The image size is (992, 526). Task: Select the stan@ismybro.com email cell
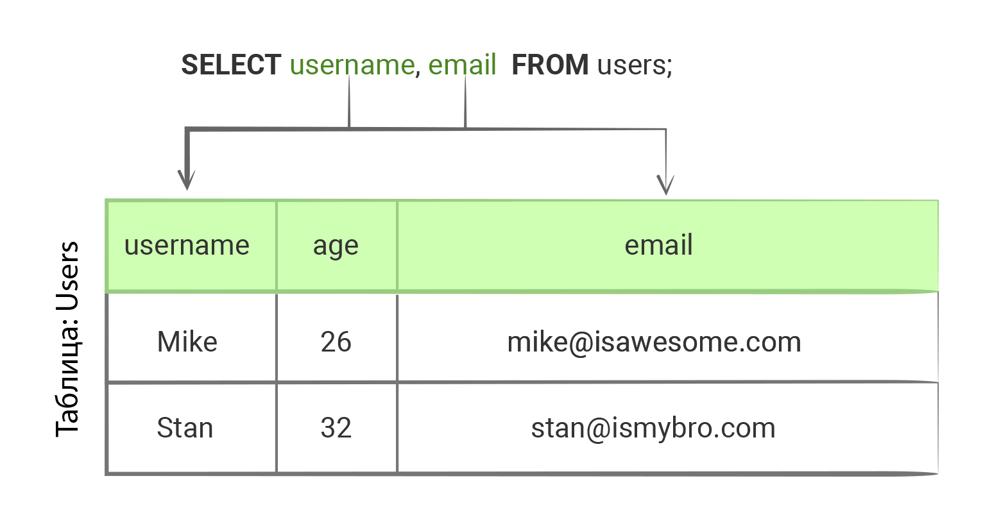tap(653, 428)
